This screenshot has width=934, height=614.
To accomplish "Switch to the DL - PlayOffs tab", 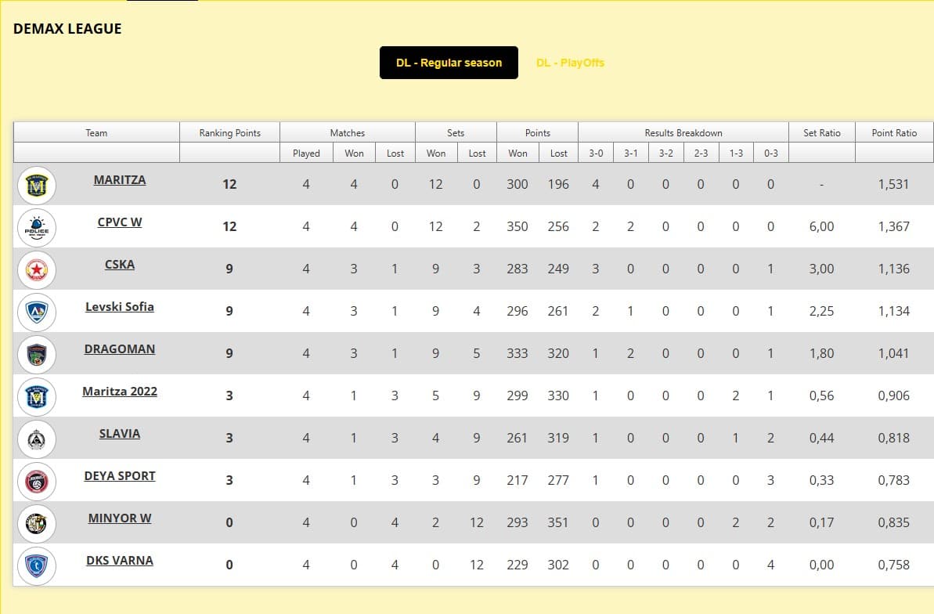I will [x=570, y=63].
